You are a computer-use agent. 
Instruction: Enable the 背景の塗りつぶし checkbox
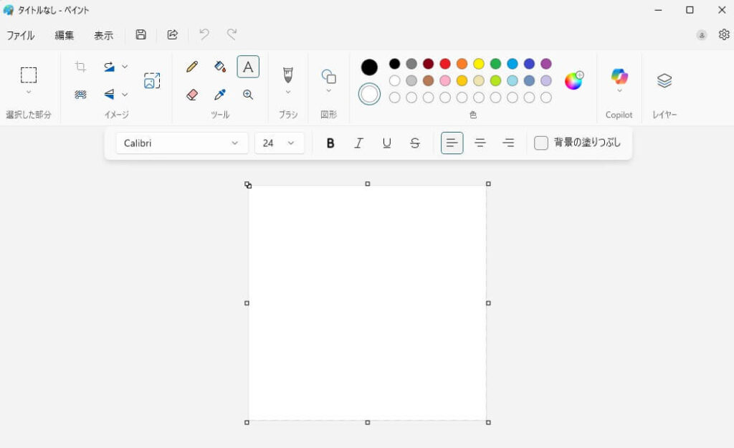541,143
